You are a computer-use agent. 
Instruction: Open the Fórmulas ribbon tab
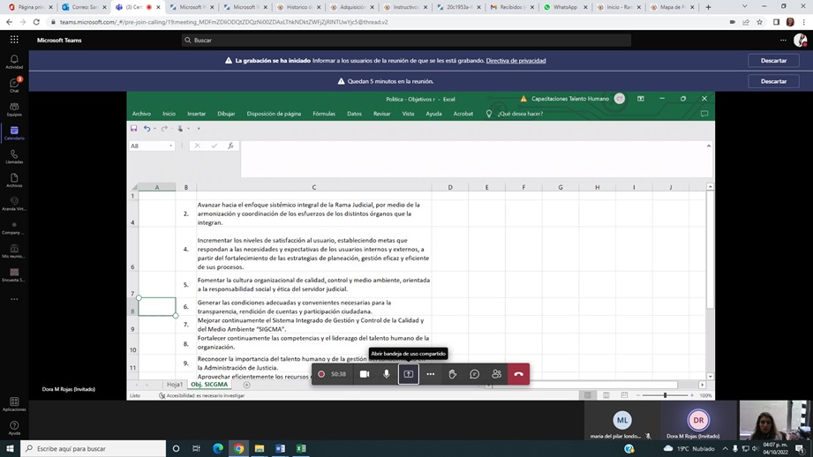324,114
